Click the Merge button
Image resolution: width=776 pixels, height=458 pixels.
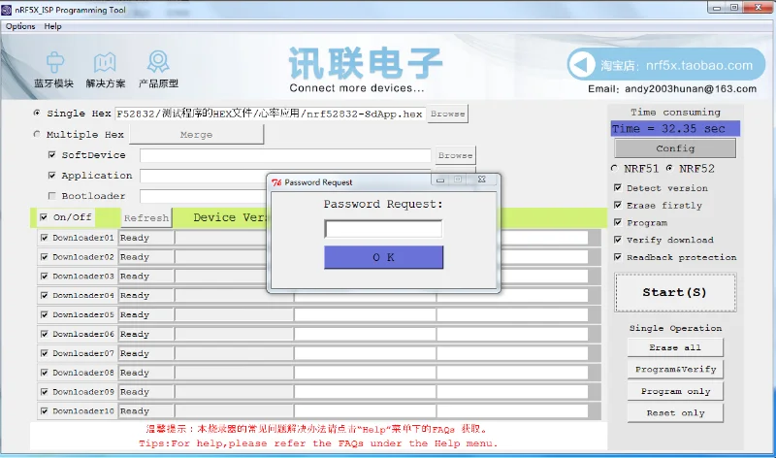pyautogui.click(x=197, y=135)
